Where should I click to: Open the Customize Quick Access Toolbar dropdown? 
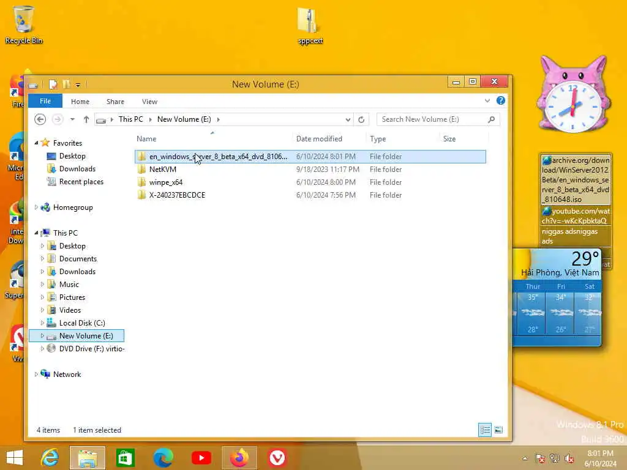click(x=78, y=84)
